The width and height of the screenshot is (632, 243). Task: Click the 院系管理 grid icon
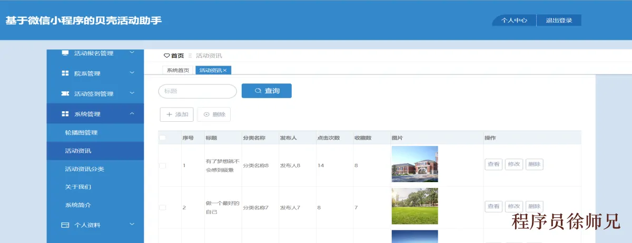(65, 73)
